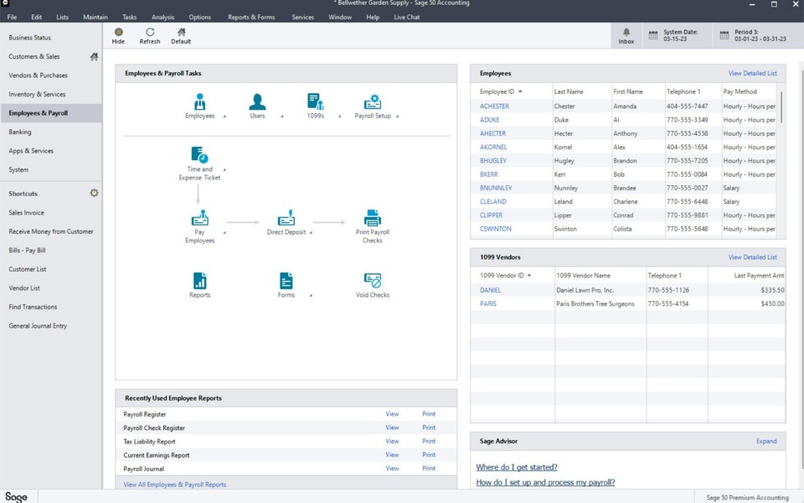Launch Payroll Setup wizard icon
This screenshot has height=503, width=804.
372,102
